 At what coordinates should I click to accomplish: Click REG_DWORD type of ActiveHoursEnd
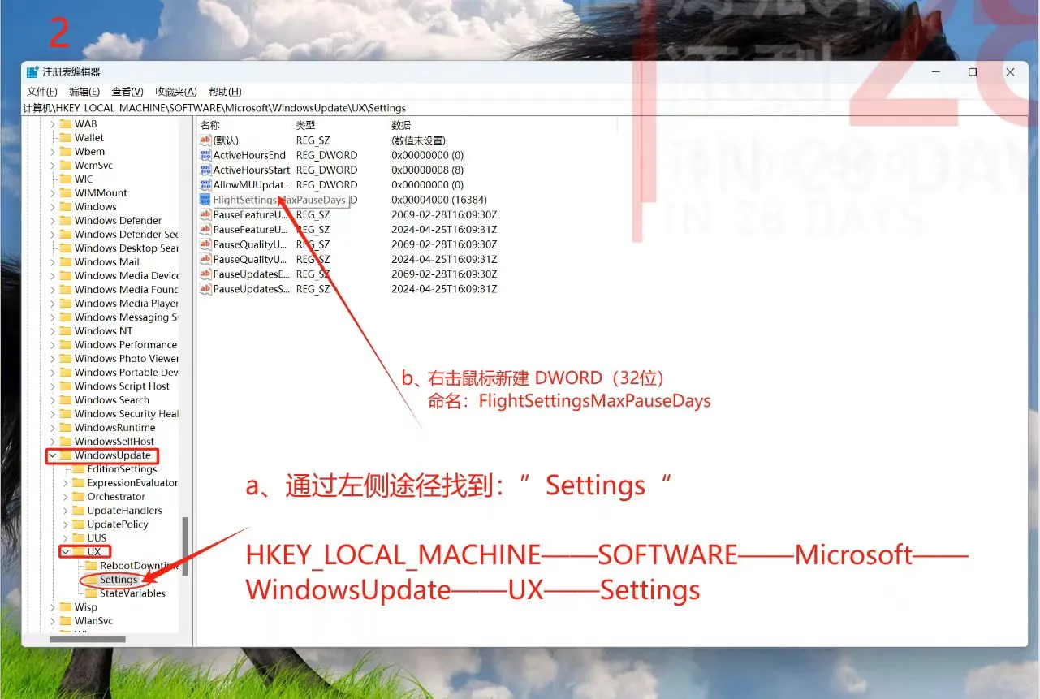pyautogui.click(x=326, y=155)
